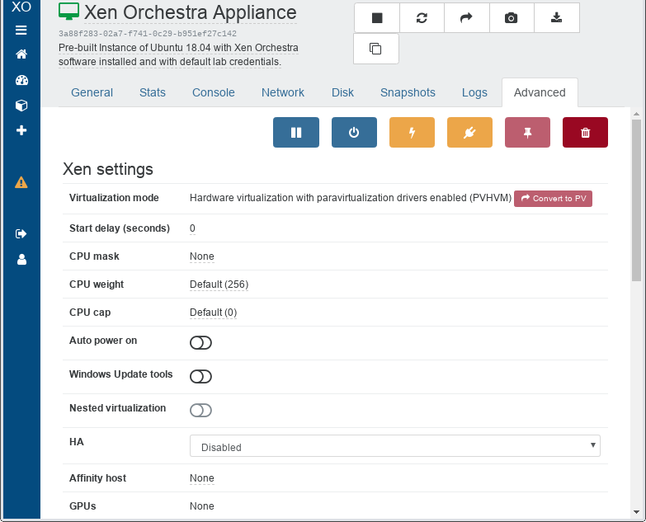The height and width of the screenshot is (522, 646).
Task: Toggle Auto power on switch
Action: (x=200, y=342)
